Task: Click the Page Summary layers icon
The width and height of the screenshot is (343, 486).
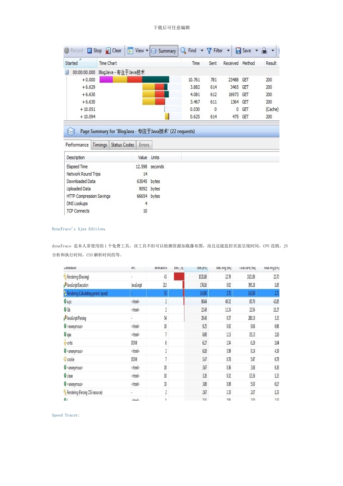Action: (71, 131)
